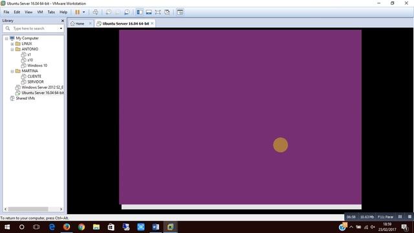This screenshot has height=233, width=414.
Task: Open the Windows Start menu
Action: point(7,227)
